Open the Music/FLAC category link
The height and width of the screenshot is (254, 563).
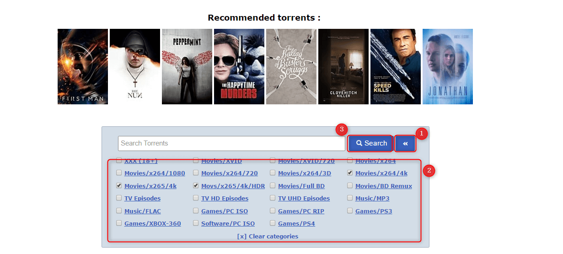tap(143, 211)
